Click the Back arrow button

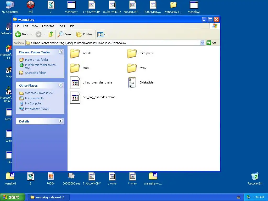point(22,34)
